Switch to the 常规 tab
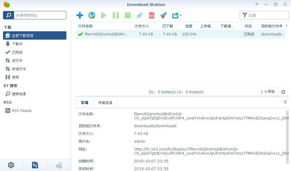The image size is (291, 171). pos(84,102)
